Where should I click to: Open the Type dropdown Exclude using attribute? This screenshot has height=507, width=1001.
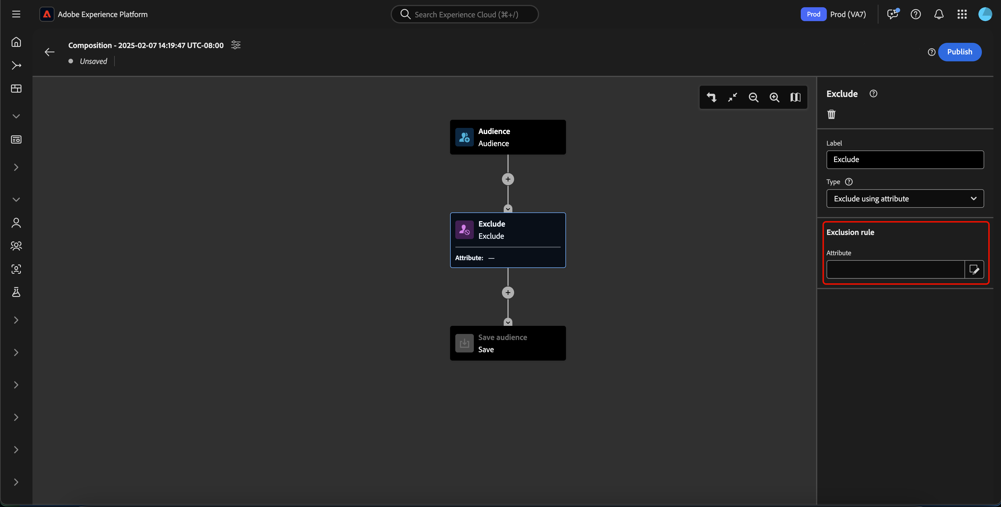click(x=904, y=199)
